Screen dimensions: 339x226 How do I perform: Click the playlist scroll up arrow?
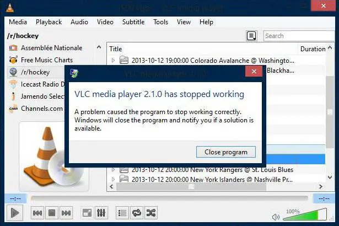click(x=330, y=47)
